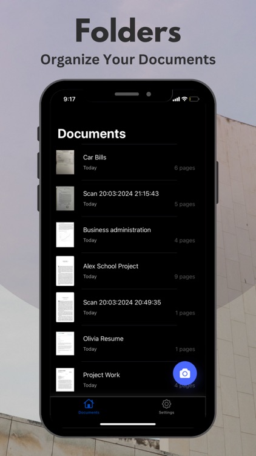Click Today under Car Bills

(x=90, y=168)
